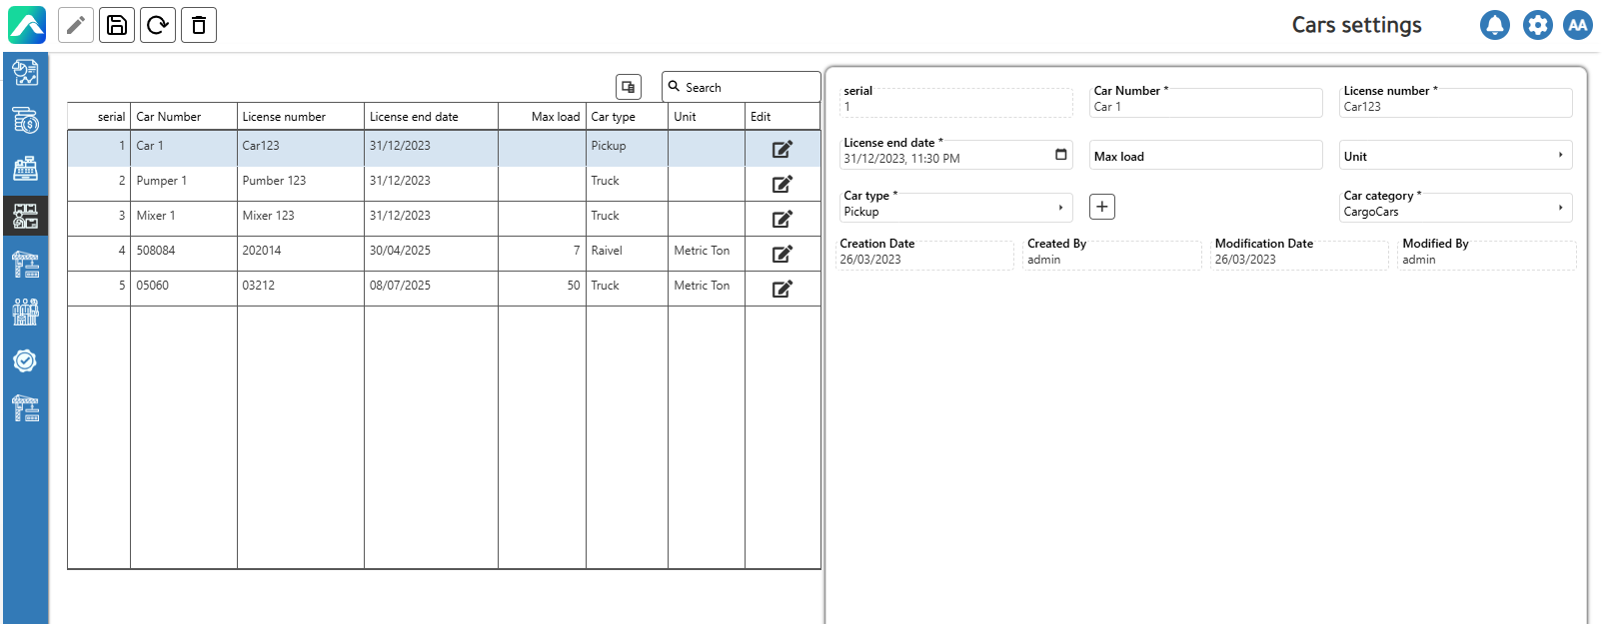Open the notifications bell
The height and width of the screenshot is (624, 1602).
[x=1494, y=25]
